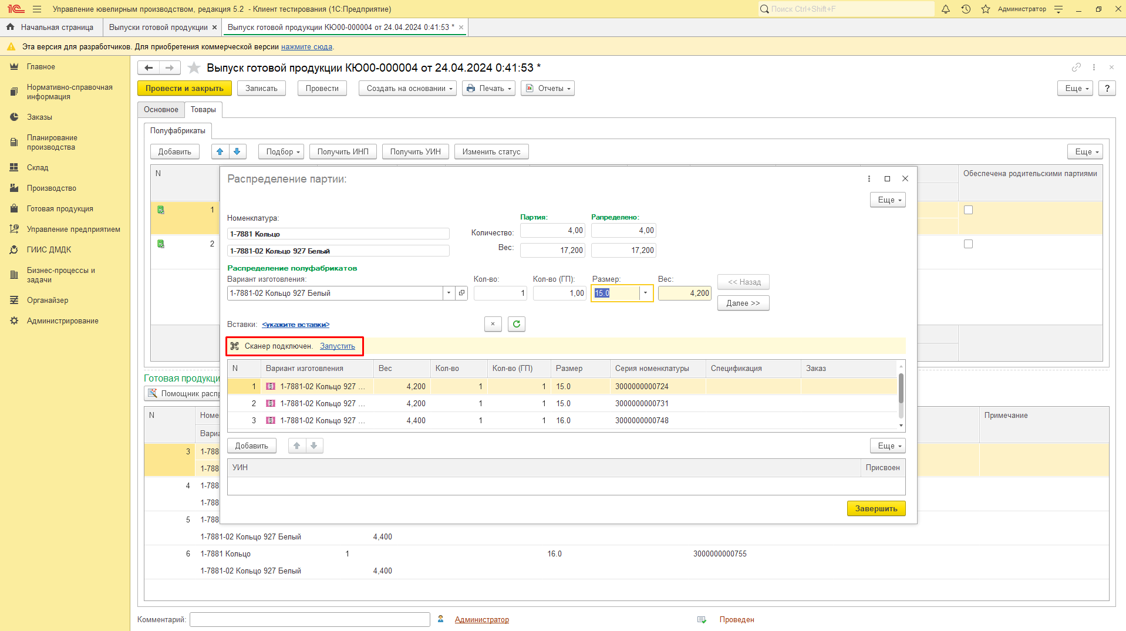
Task: Expand the Печать dropdown
Action: pyautogui.click(x=488, y=88)
